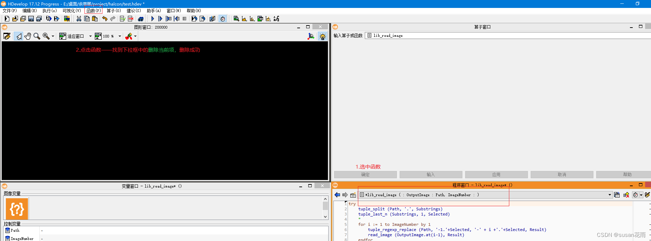Click the Step Into icon
The width and height of the screenshot is (651, 241).
pos(168,19)
